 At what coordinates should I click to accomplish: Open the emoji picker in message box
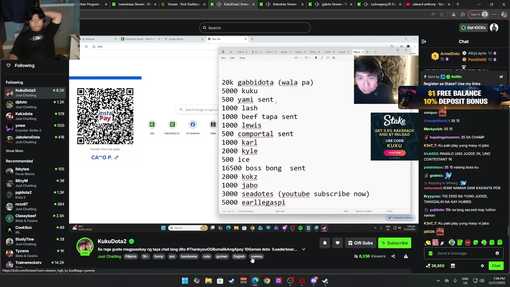click(x=497, y=253)
